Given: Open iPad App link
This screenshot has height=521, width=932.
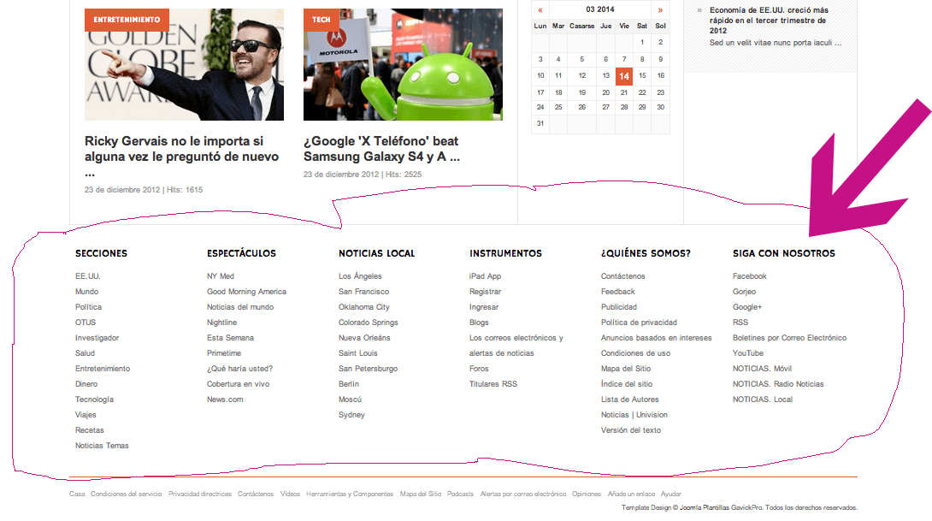Looking at the screenshot, I should click(485, 276).
